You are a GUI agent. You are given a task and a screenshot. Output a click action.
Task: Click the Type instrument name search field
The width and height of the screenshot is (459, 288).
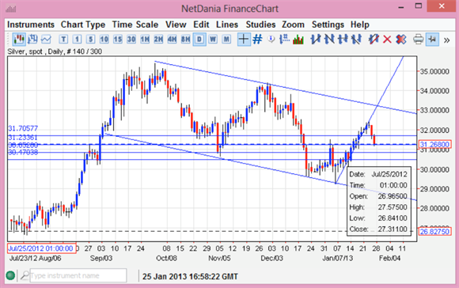coord(78,275)
